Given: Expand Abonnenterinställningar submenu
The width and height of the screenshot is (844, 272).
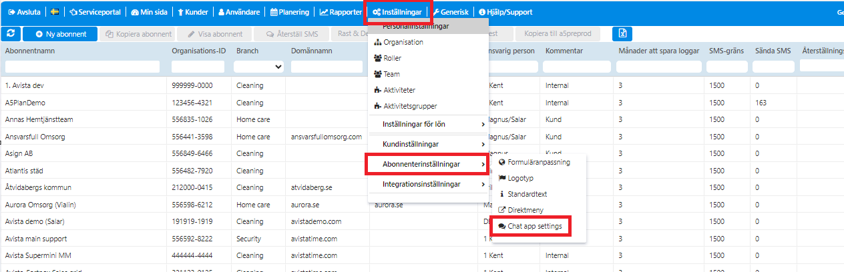Looking at the screenshot, I should [x=428, y=164].
